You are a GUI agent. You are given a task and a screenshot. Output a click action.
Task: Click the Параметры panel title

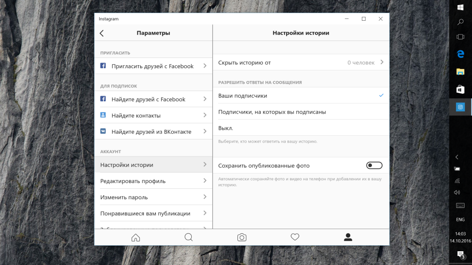click(153, 33)
